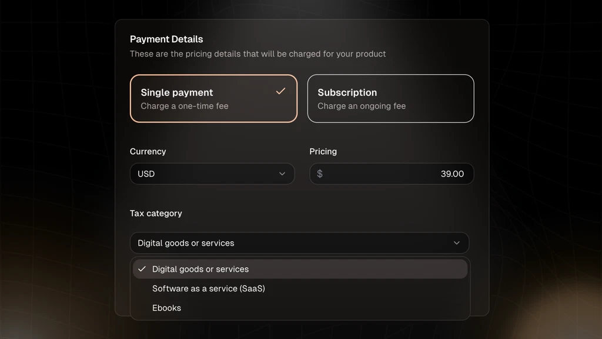Click the "Charge an ongoing fee" text
The image size is (602, 339).
click(362, 106)
